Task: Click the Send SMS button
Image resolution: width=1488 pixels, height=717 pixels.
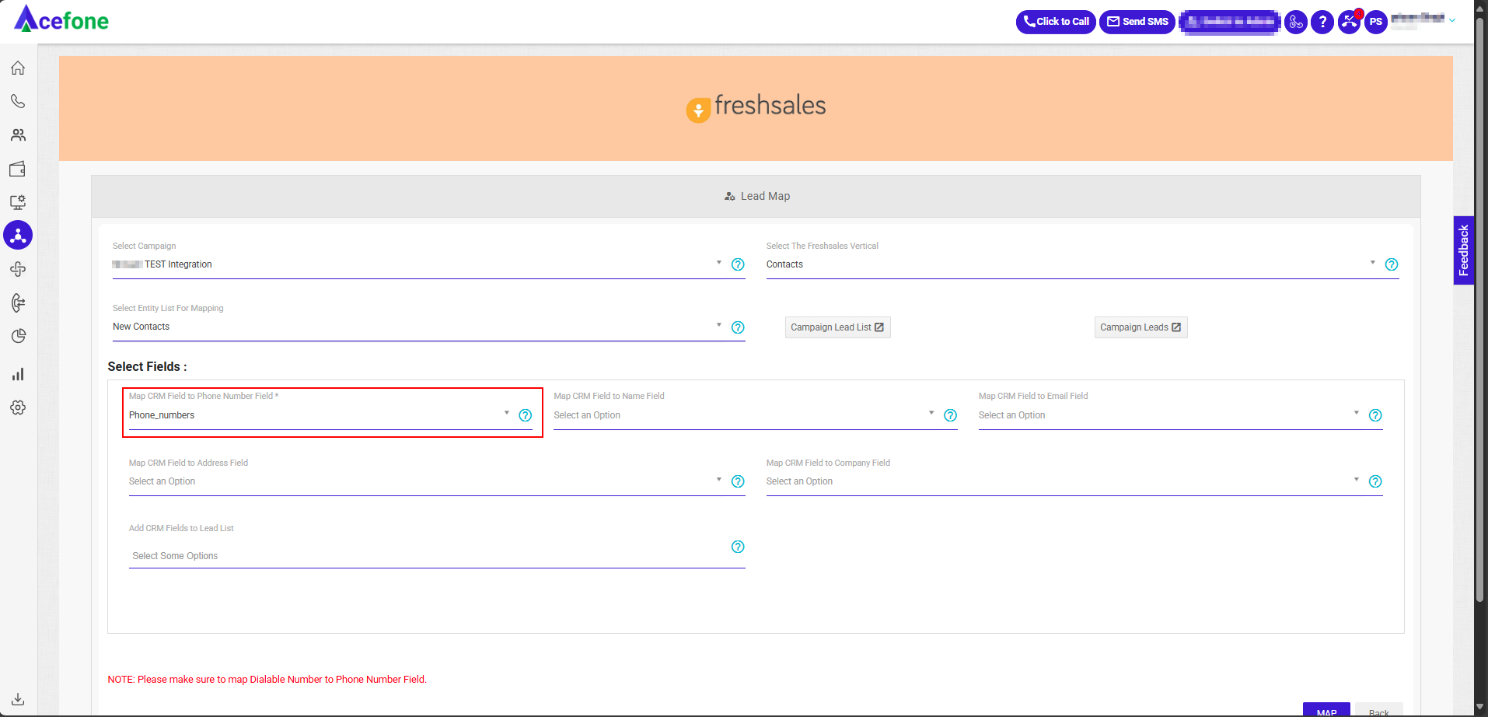Action: [1137, 22]
